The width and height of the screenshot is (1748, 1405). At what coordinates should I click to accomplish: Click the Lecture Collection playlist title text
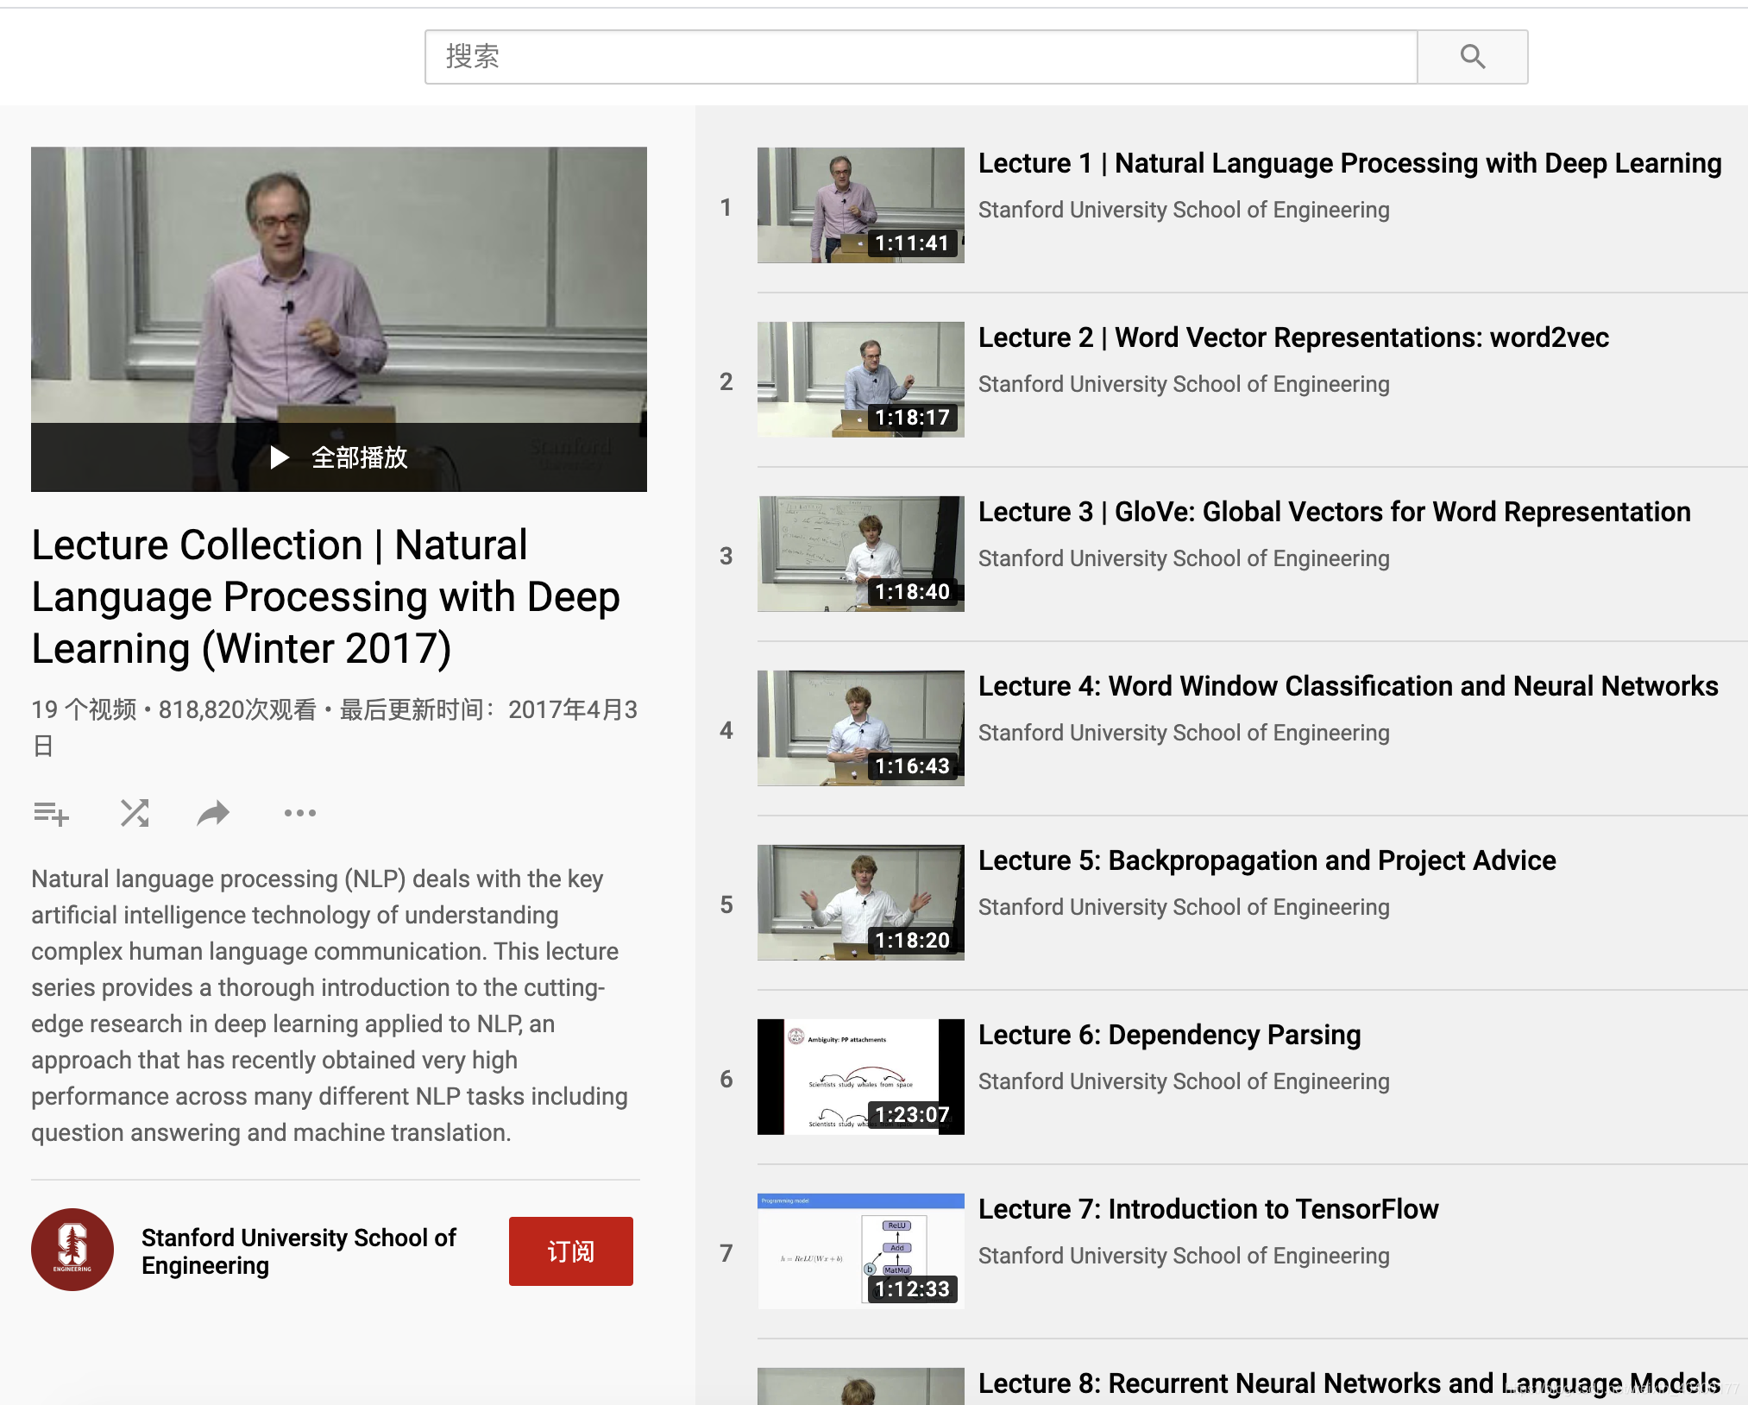tap(326, 596)
